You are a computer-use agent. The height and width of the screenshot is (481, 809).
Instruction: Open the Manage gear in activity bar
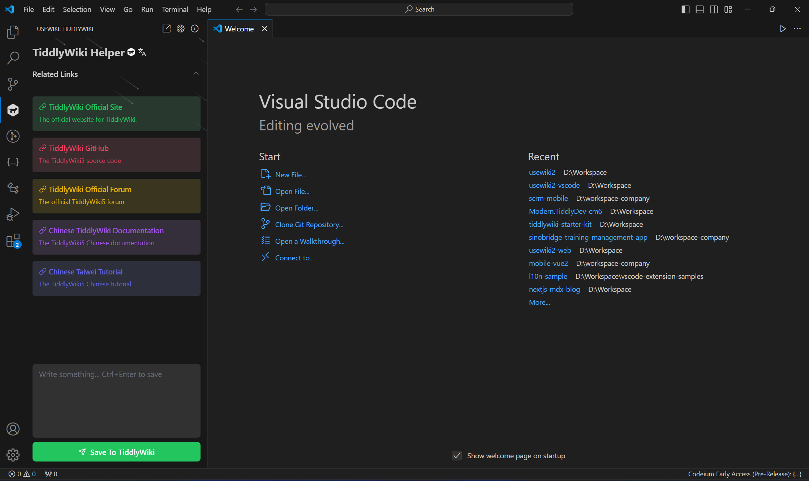point(13,455)
